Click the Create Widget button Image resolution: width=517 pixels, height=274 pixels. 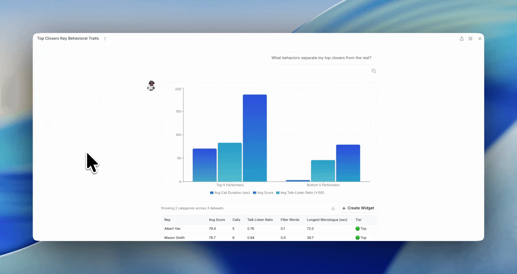click(x=358, y=208)
